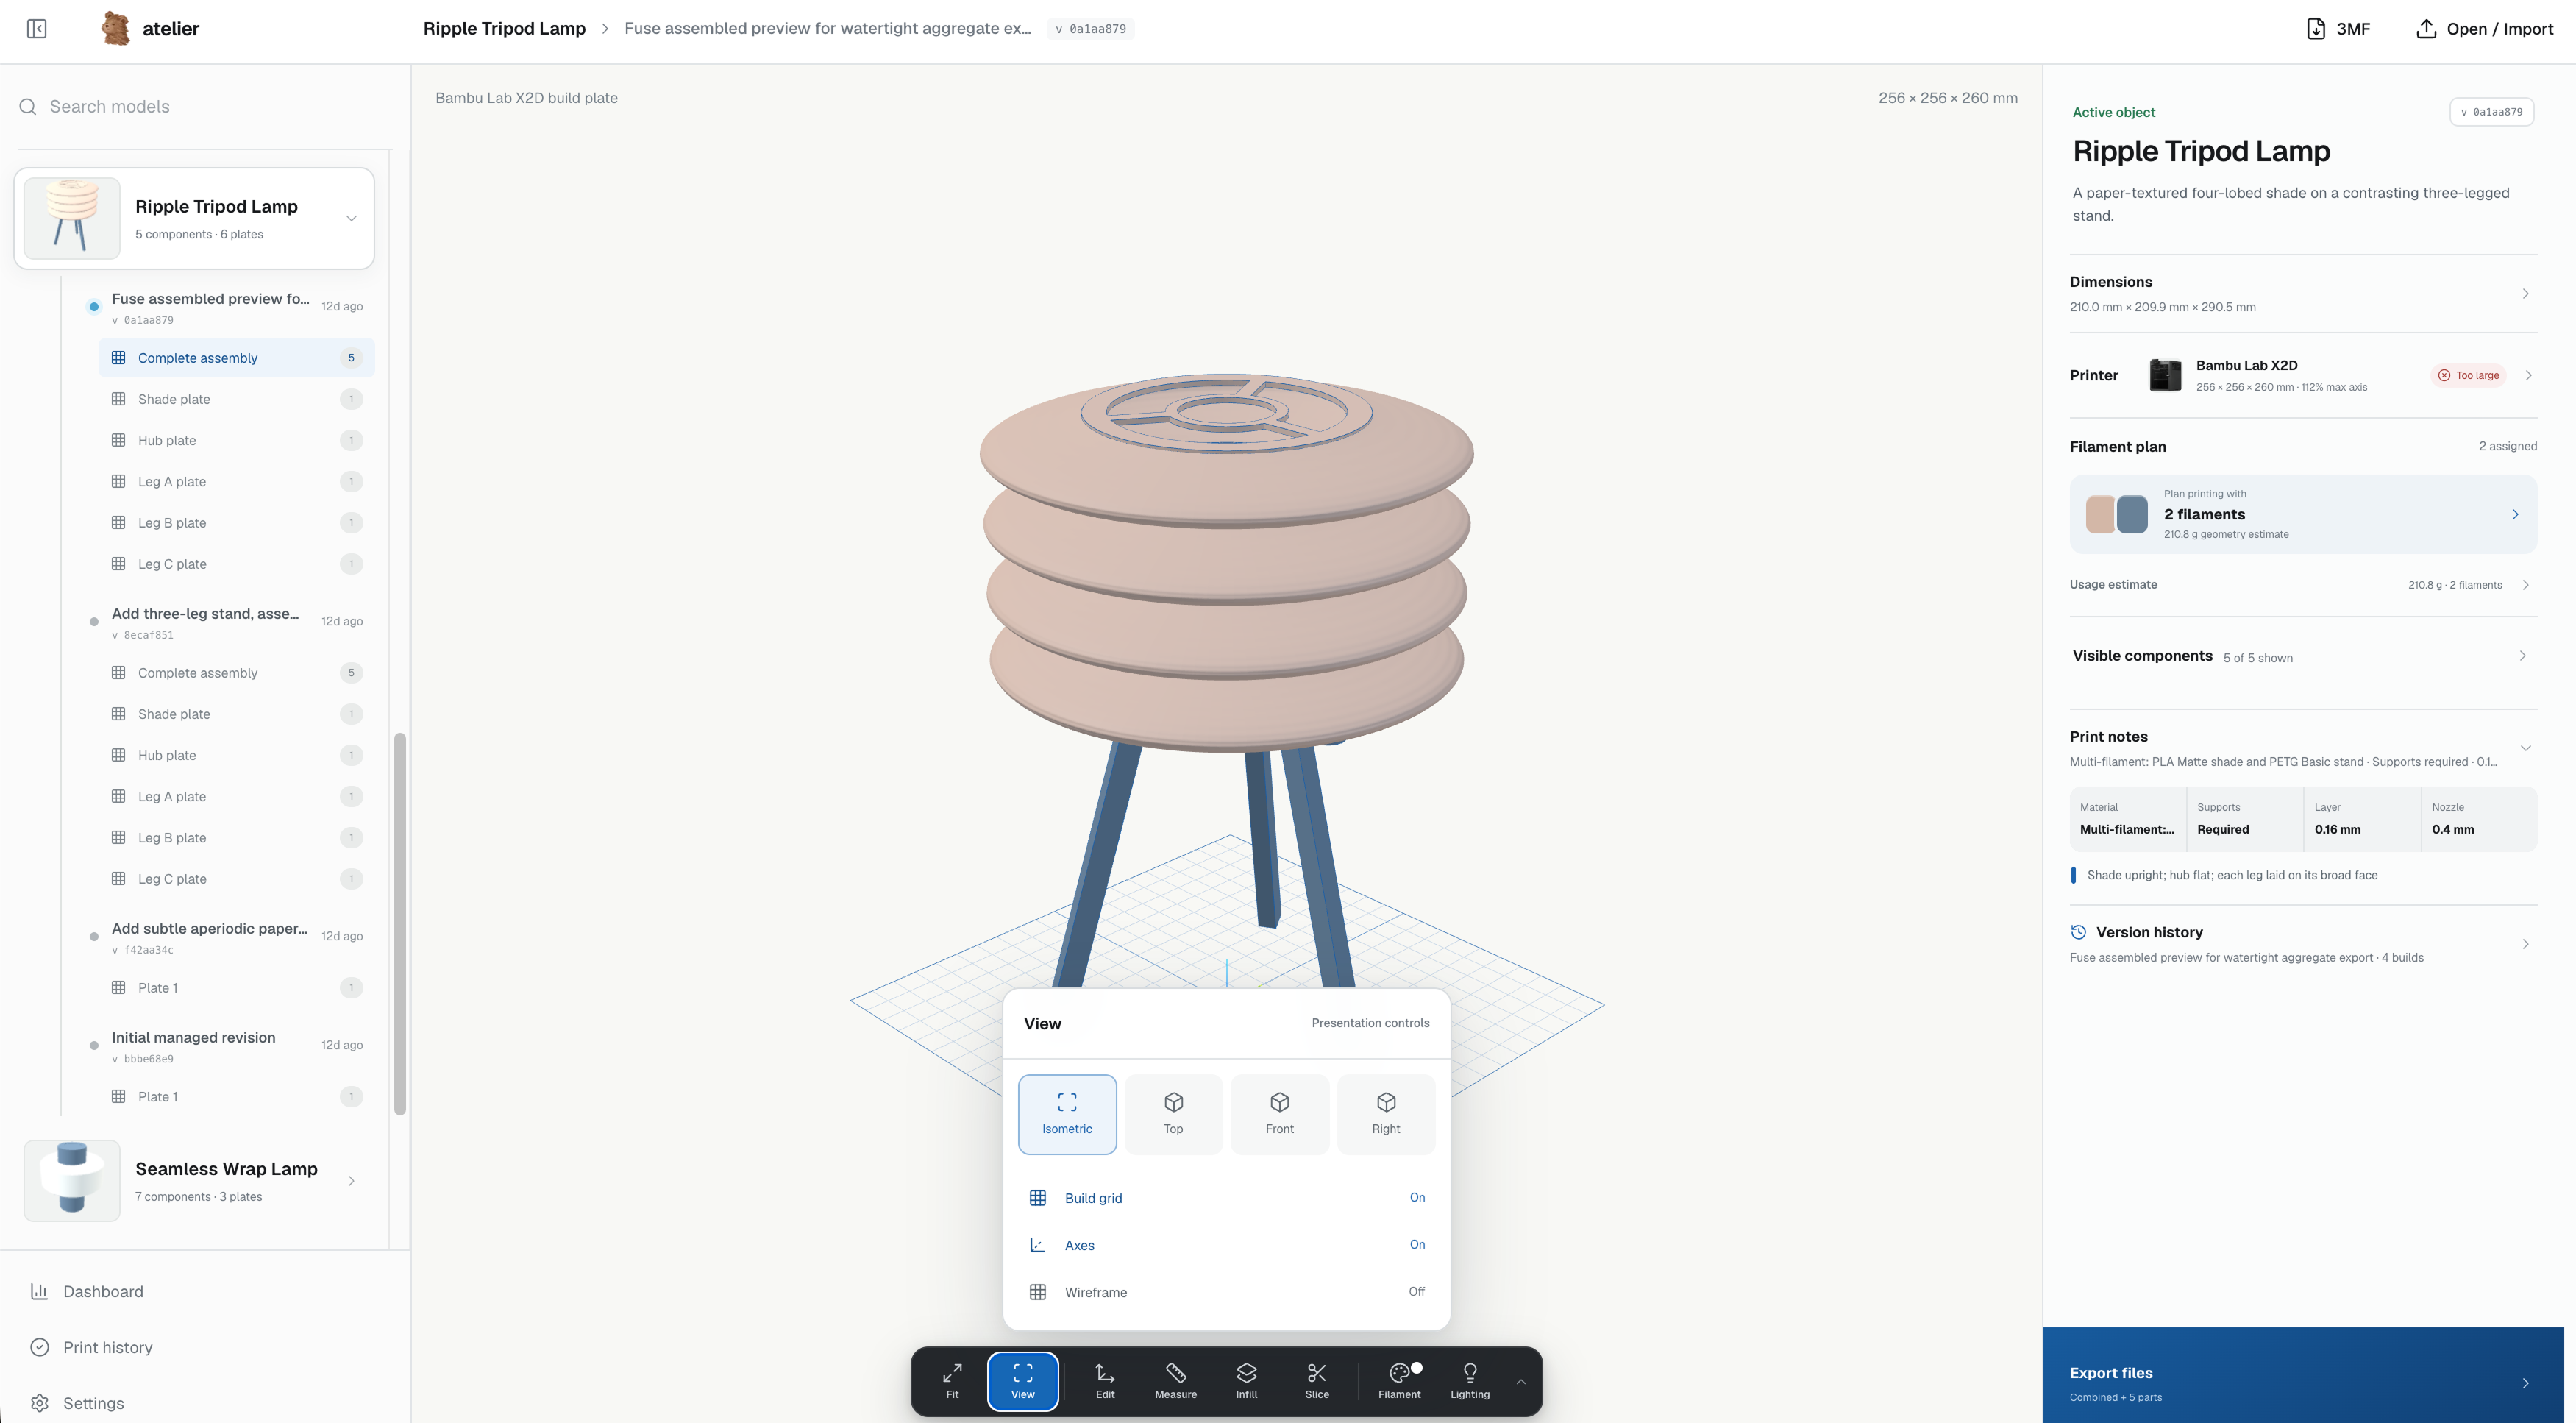Click the beige filament swatch
Viewport: 2576px width, 1423px height.
click(x=2100, y=514)
